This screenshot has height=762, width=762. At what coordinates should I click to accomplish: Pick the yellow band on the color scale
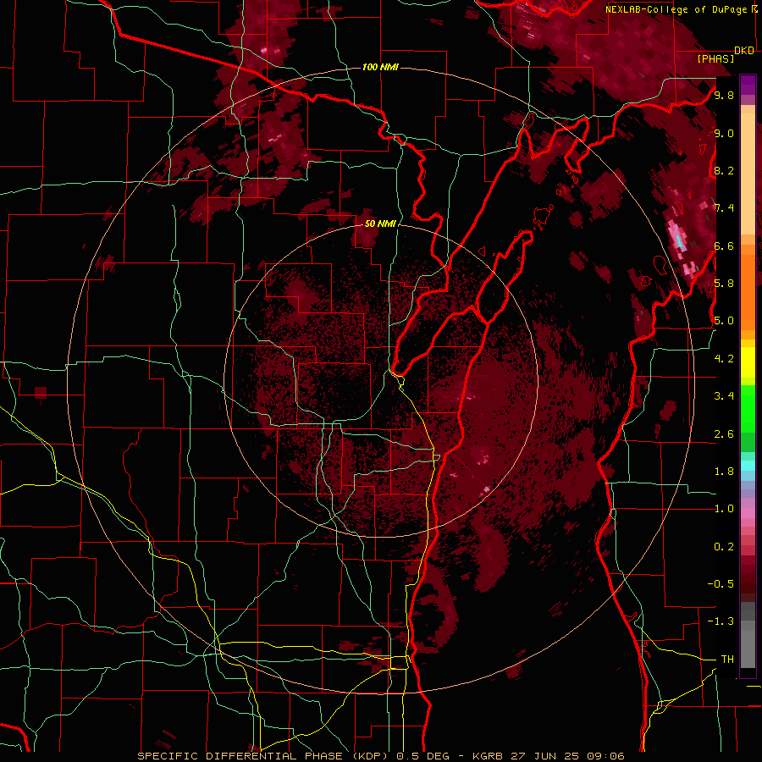point(748,362)
